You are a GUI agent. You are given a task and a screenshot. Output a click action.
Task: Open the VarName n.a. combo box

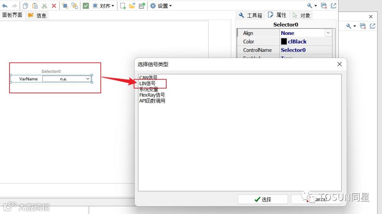click(67, 79)
